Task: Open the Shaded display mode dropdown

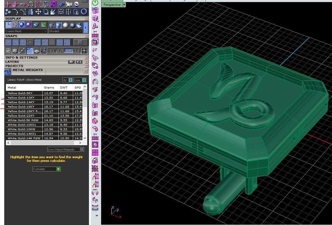Action: [65, 31]
